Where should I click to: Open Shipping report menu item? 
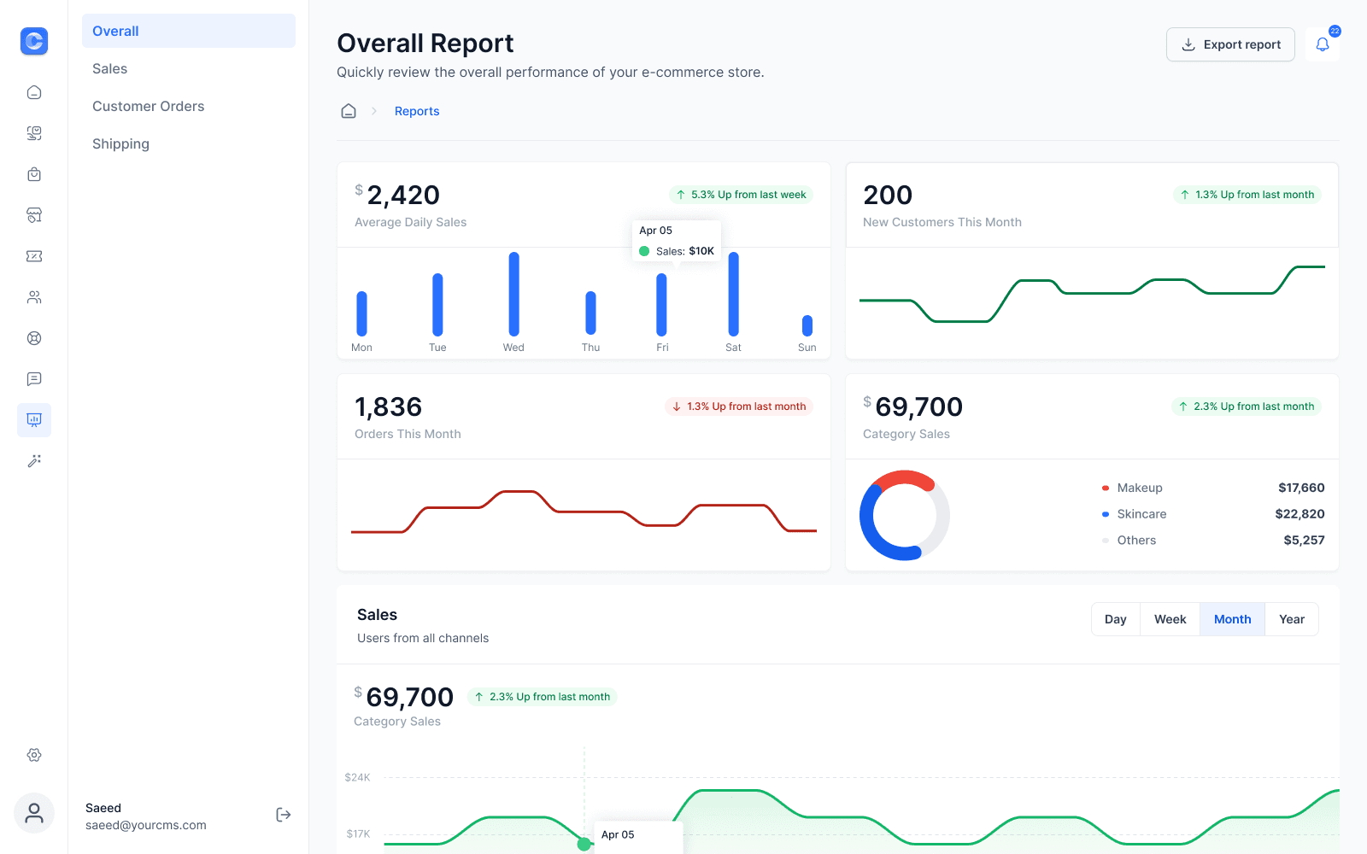click(x=189, y=143)
